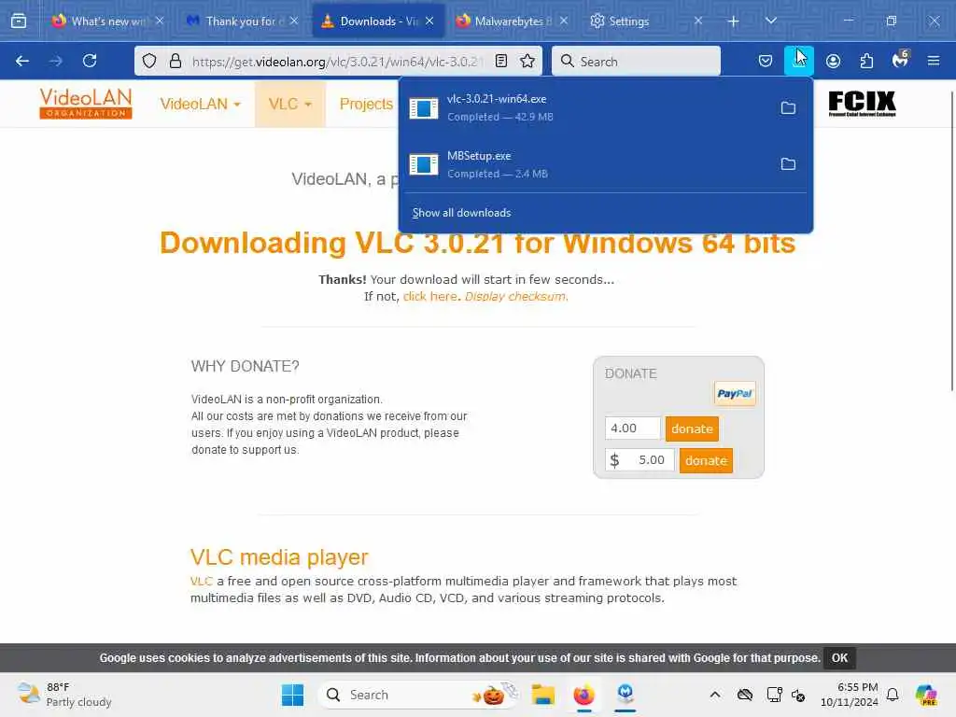Click the forward navigation arrow
Image resolution: width=956 pixels, height=717 pixels.
click(56, 61)
